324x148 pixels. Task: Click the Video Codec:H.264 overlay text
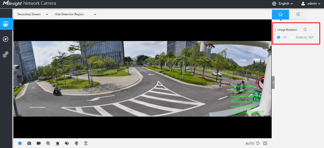(244, 101)
